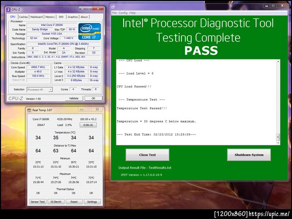Screen dimensions: 292x219
Task: Switch to the CPU tab in CPU-Z
Action: click(13, 17)
